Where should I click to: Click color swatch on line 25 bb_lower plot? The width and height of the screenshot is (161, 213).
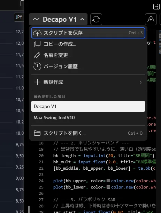click(x=108, y=187)
